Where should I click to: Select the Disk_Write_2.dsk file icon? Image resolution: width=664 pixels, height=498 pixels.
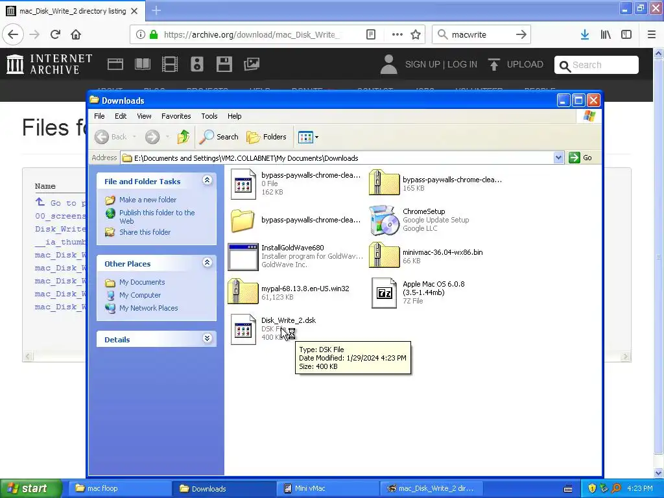(x=243, y=329)
